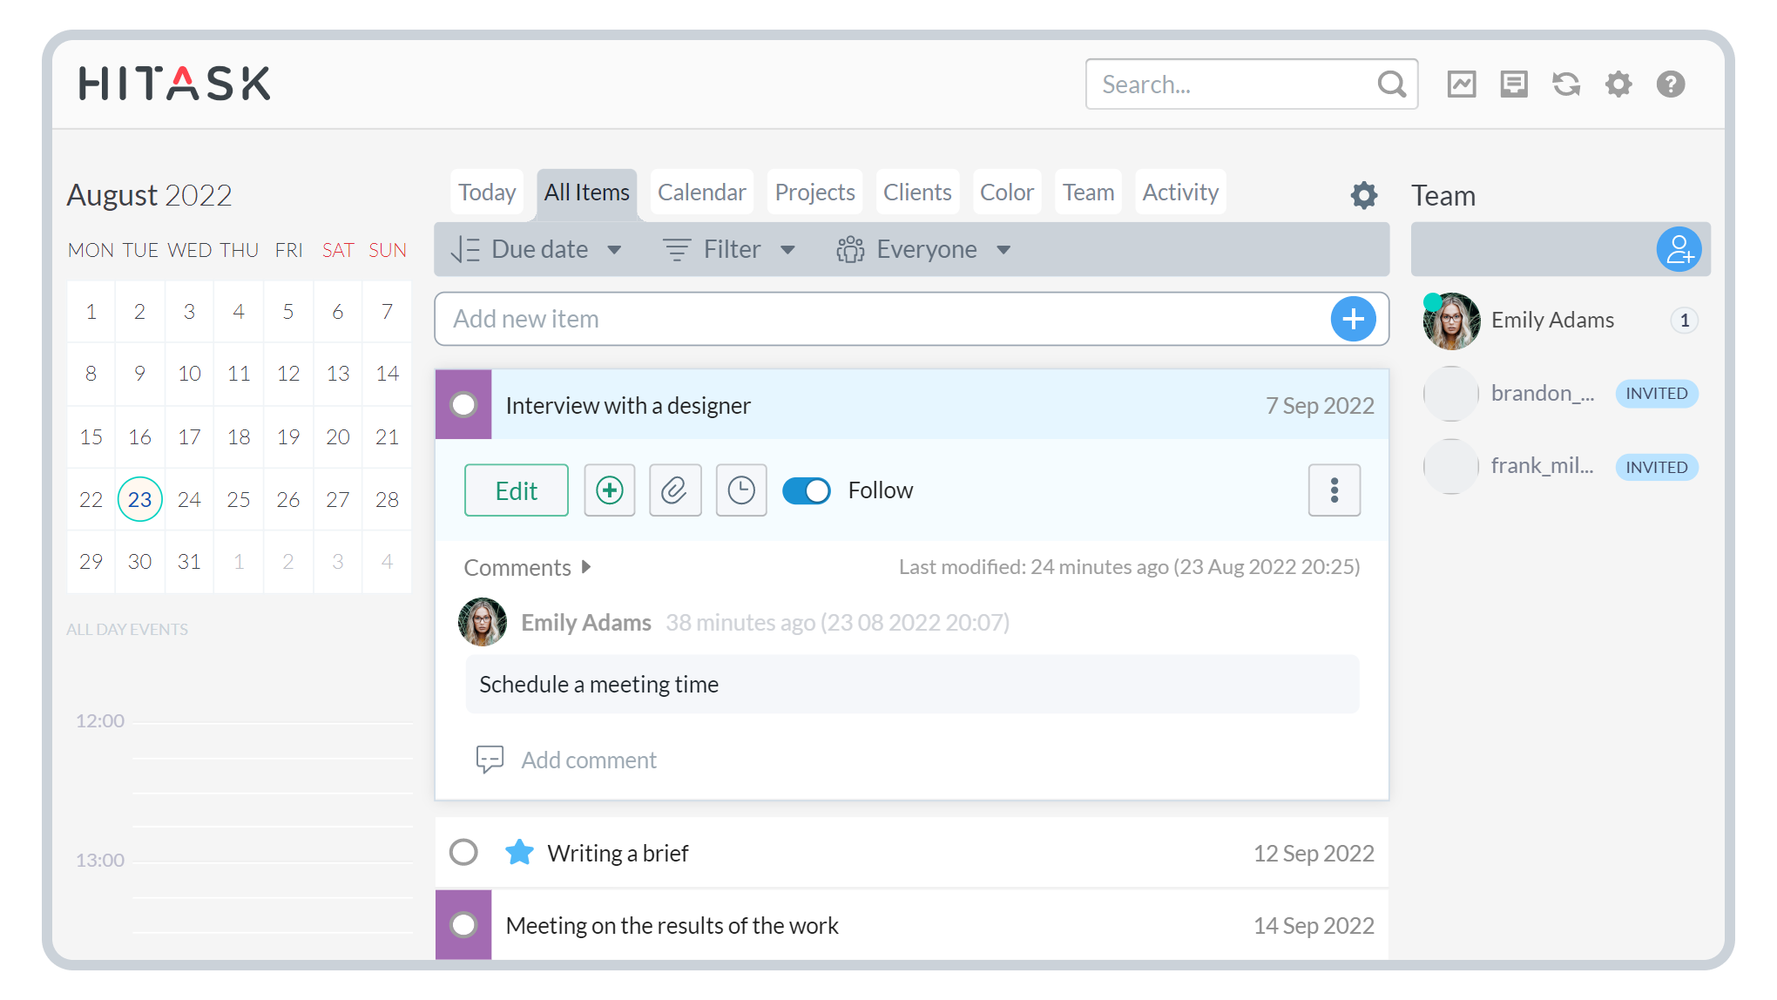Select the frank_mil invited member
This screenshot has width=1777, height=1000.
point(1560,467)
